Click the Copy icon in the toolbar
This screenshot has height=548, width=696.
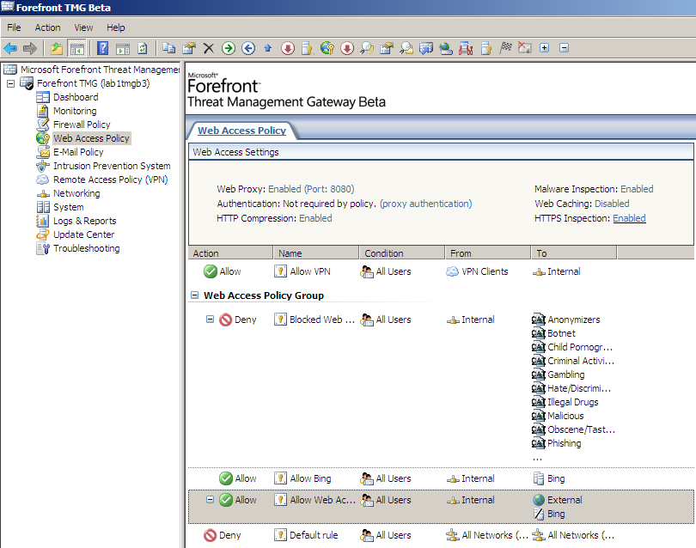click(x=168, y=48)
